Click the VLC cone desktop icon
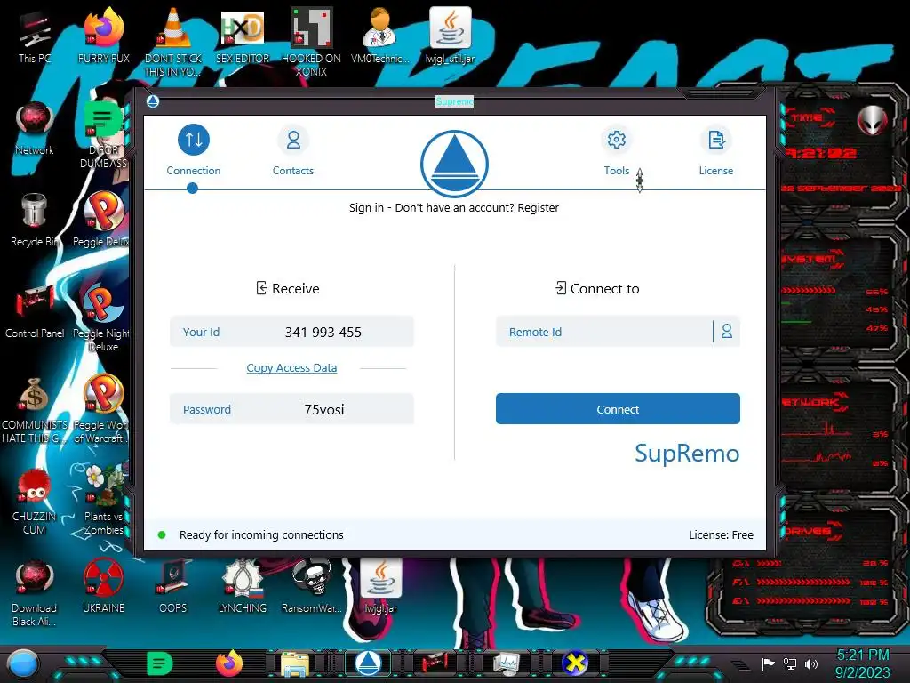The image size is (910, 683). click(173, 42)
